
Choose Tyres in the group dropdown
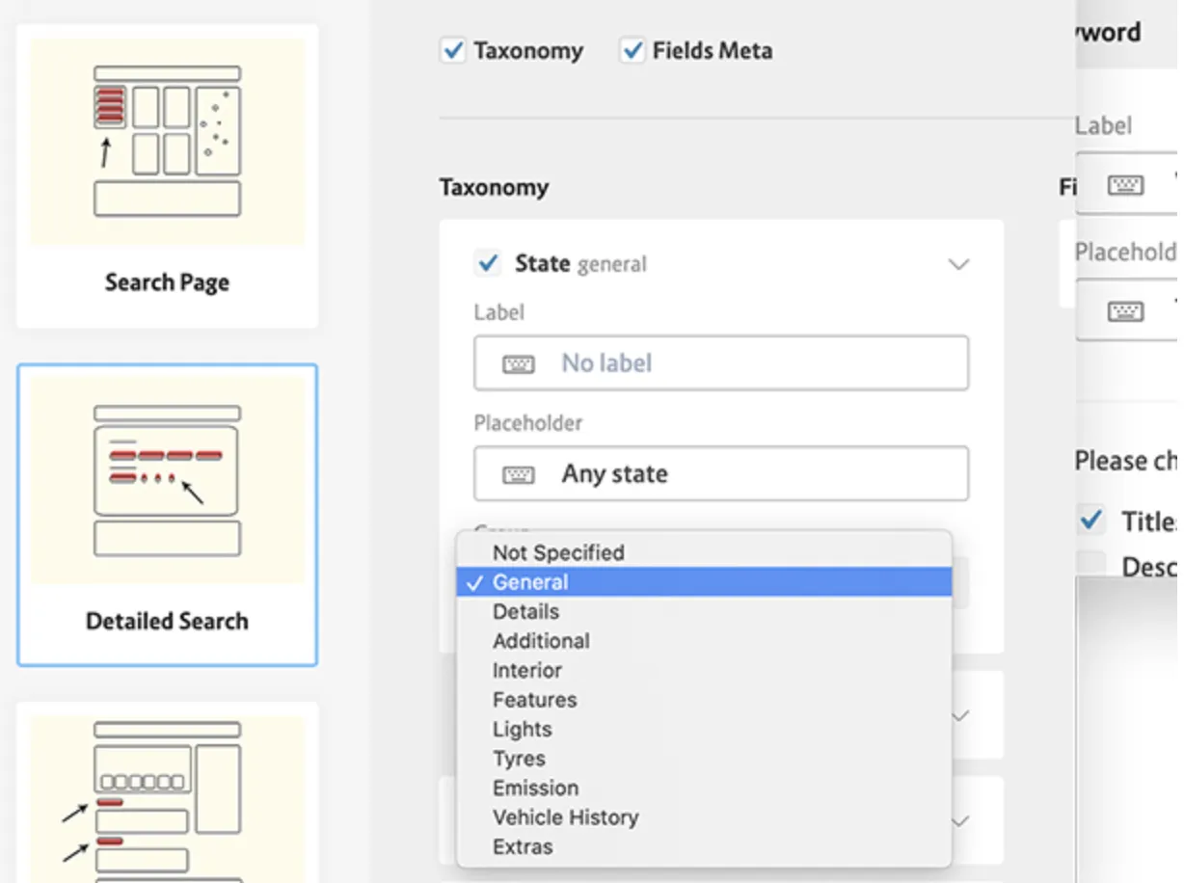[x=704, y=759]
